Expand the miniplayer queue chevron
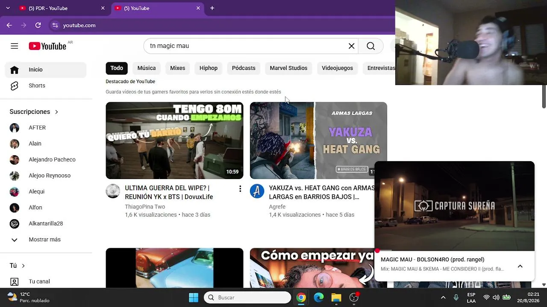The image size is (547, 307). point(520,266)
